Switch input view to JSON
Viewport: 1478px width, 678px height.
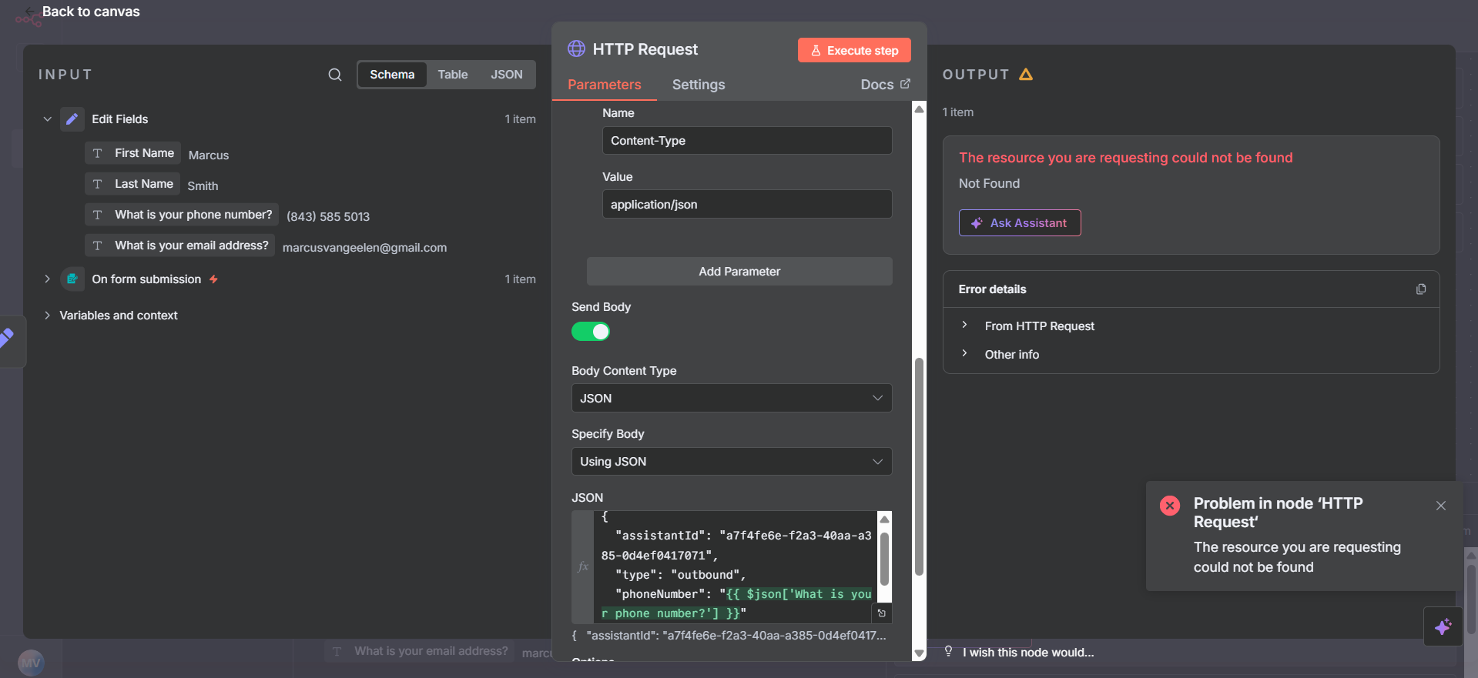point(506,75)
